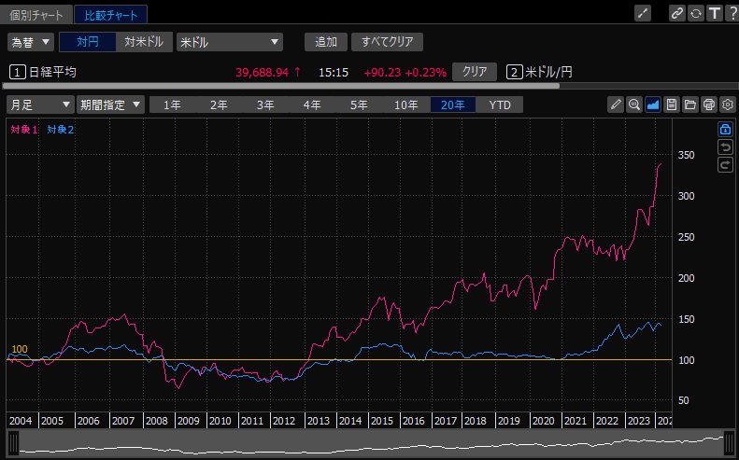Set the period to 5年
The height and width of the screenshot is (460, 739).
click(x=359, y=105)
